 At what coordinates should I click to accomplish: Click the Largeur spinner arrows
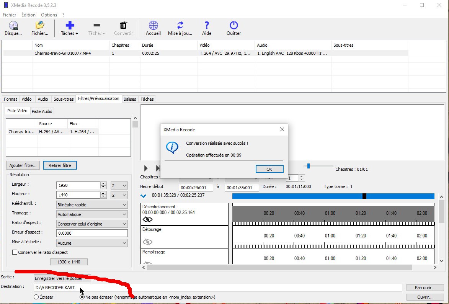[x=103, y=185]
